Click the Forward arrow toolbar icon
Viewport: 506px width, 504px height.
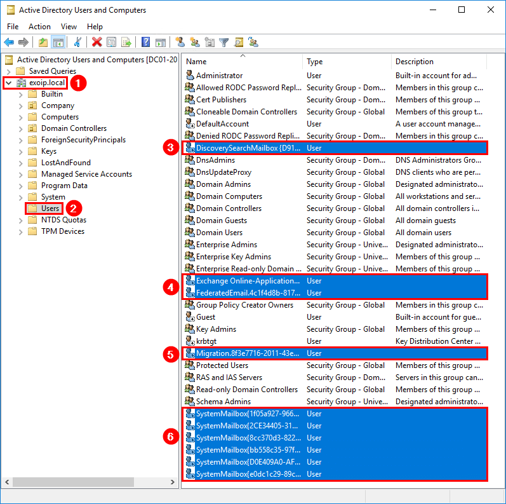coord(23,43)
